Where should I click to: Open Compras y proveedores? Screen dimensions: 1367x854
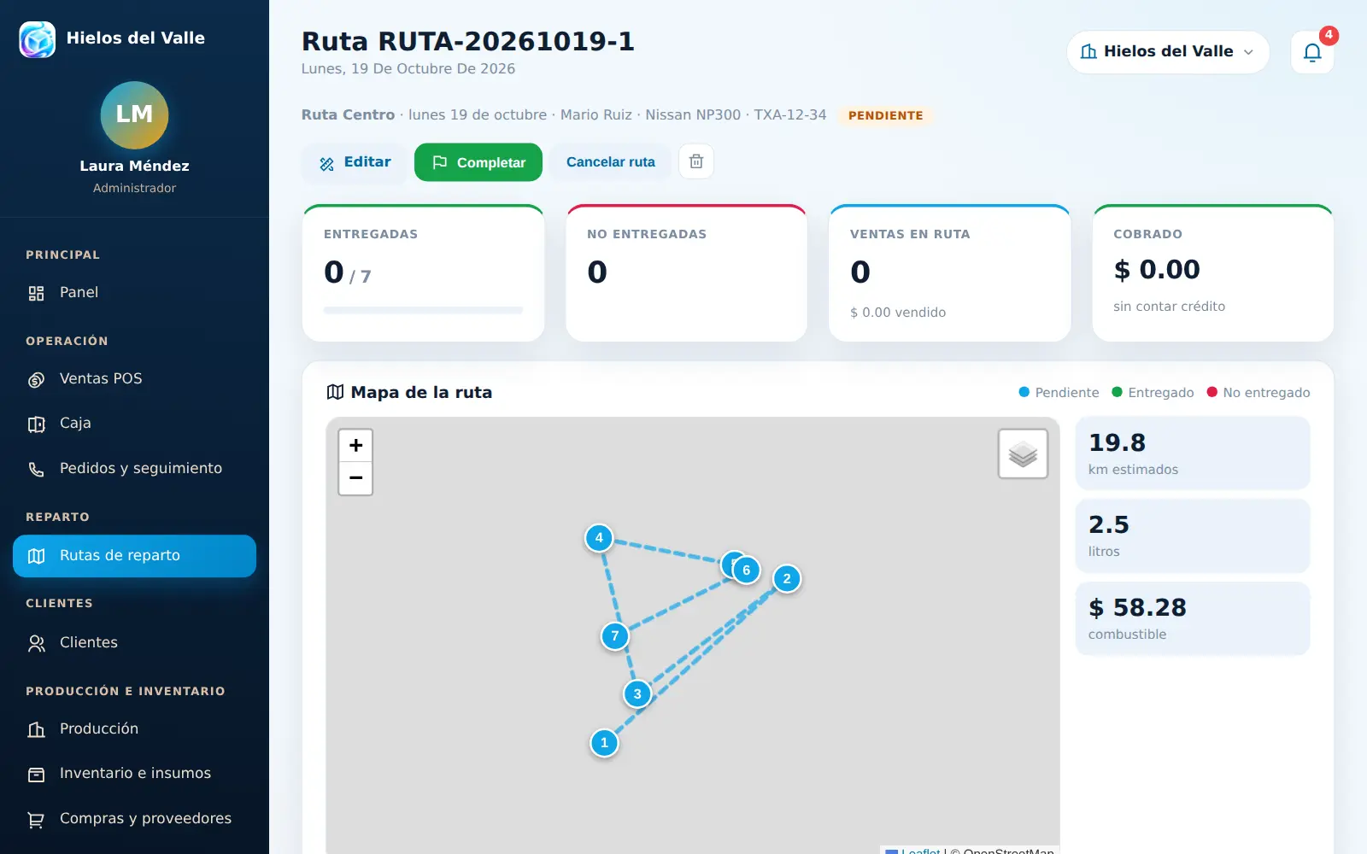134,819
